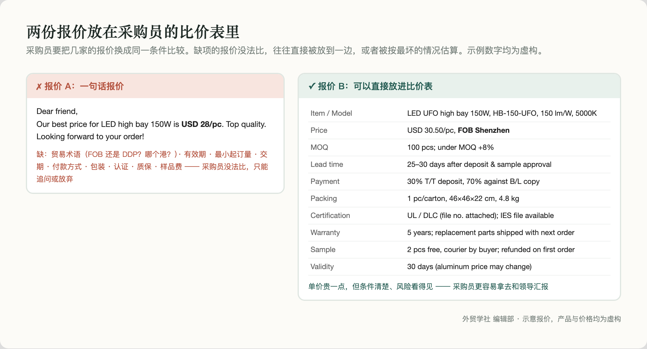Click the 'Price' row label
The image size is (647, 349).
click(319, 130)
